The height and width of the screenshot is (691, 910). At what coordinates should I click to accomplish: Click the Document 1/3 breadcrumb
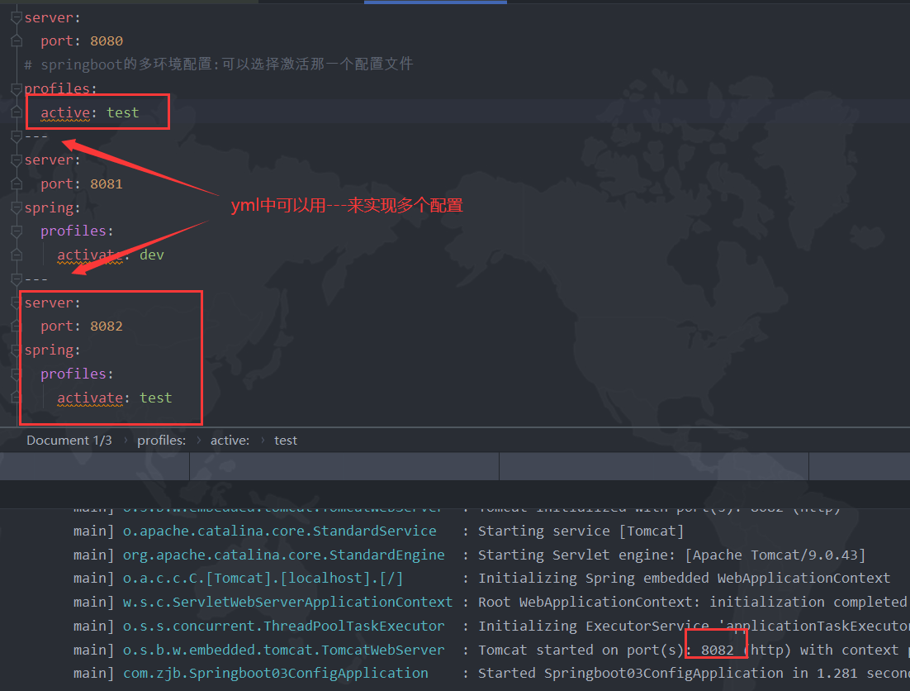[x=69, y=440]
